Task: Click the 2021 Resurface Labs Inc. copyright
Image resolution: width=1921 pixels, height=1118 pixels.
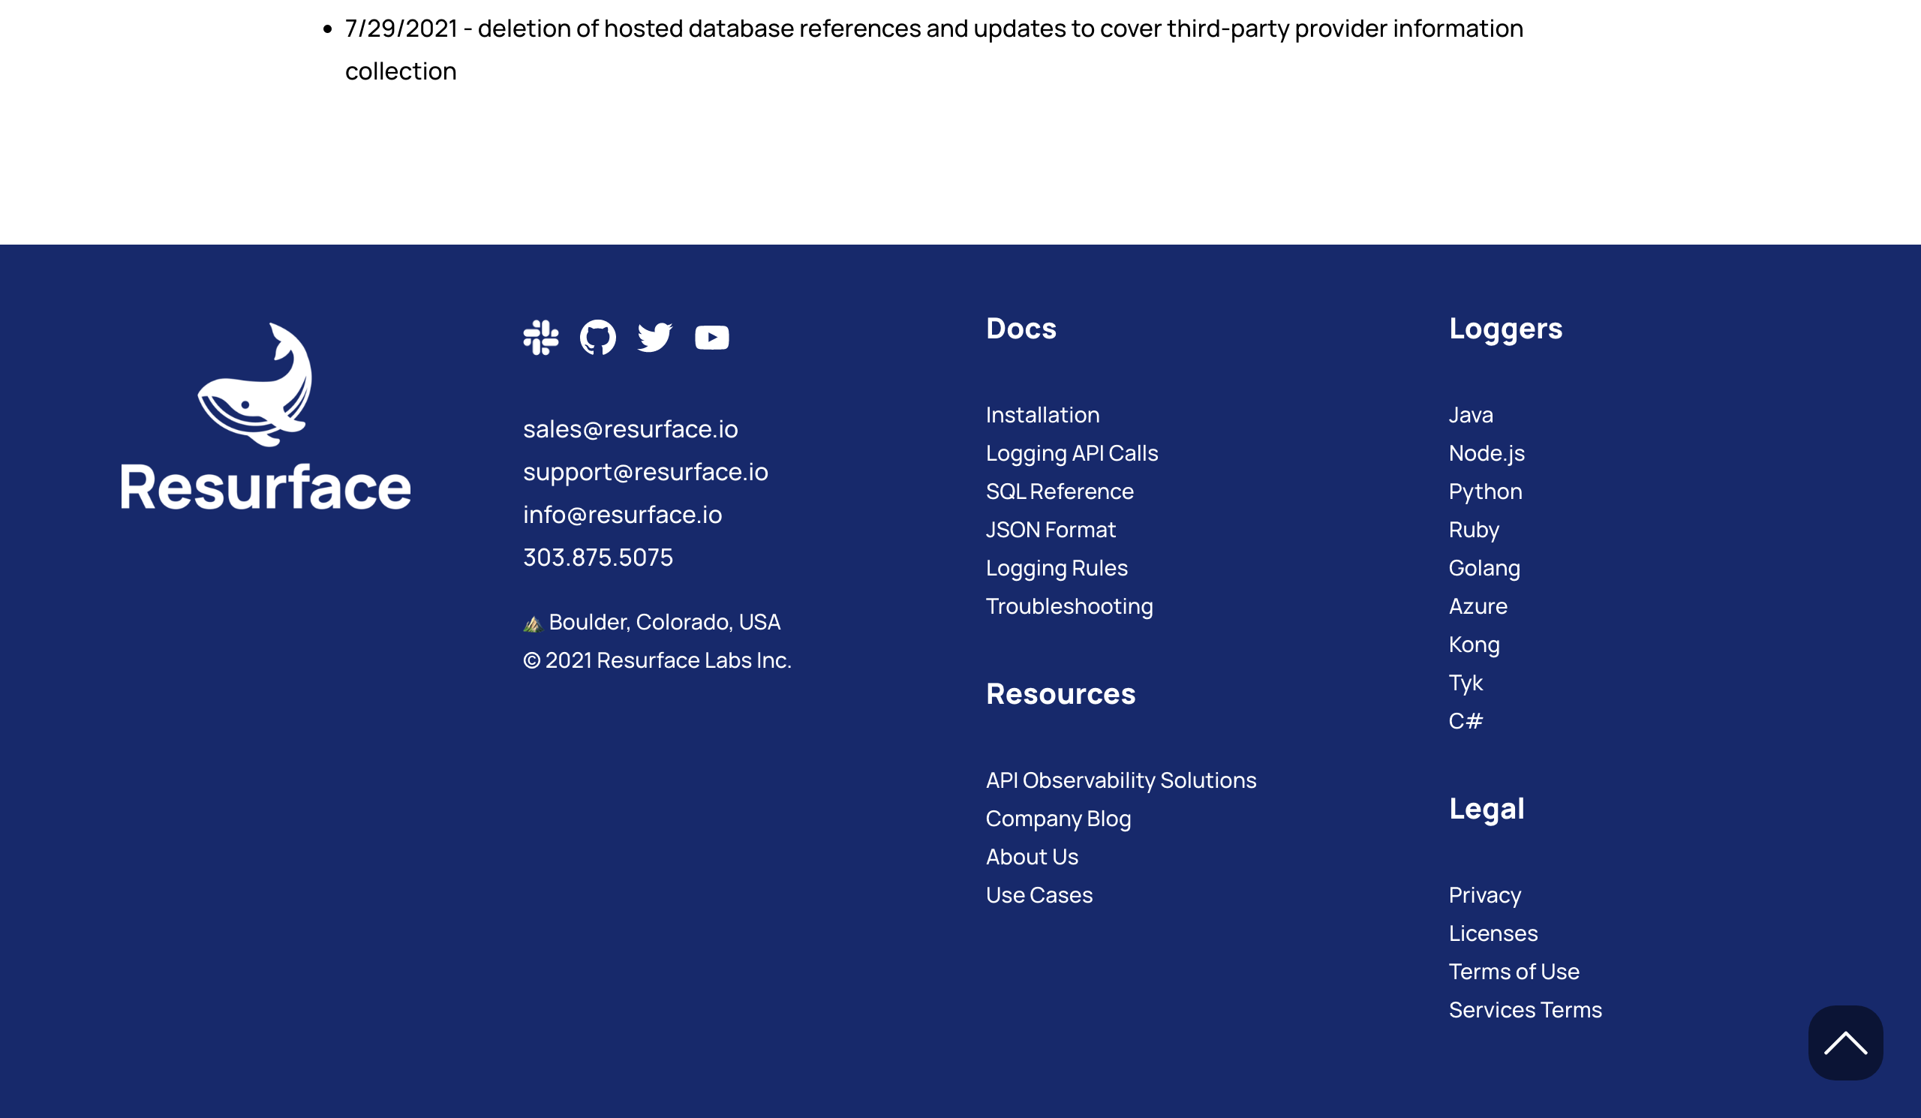Action: pyautogui.click(x=657, y=660)
